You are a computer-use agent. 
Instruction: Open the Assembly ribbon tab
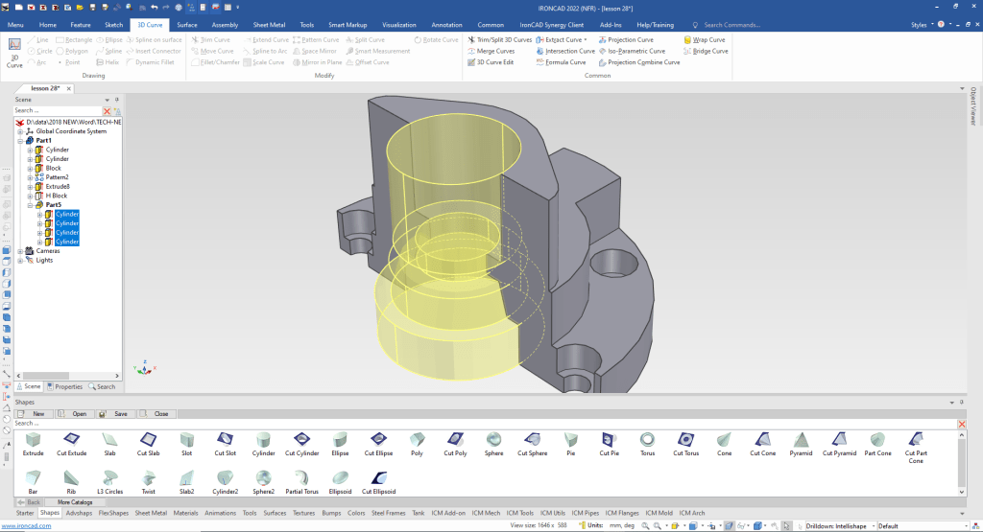[225, 24]
